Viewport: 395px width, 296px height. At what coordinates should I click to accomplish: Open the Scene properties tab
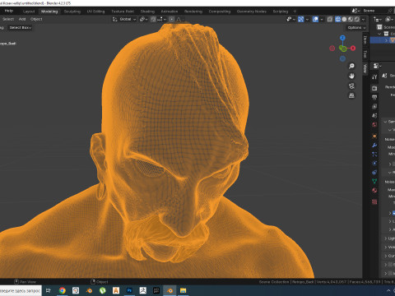374,115
